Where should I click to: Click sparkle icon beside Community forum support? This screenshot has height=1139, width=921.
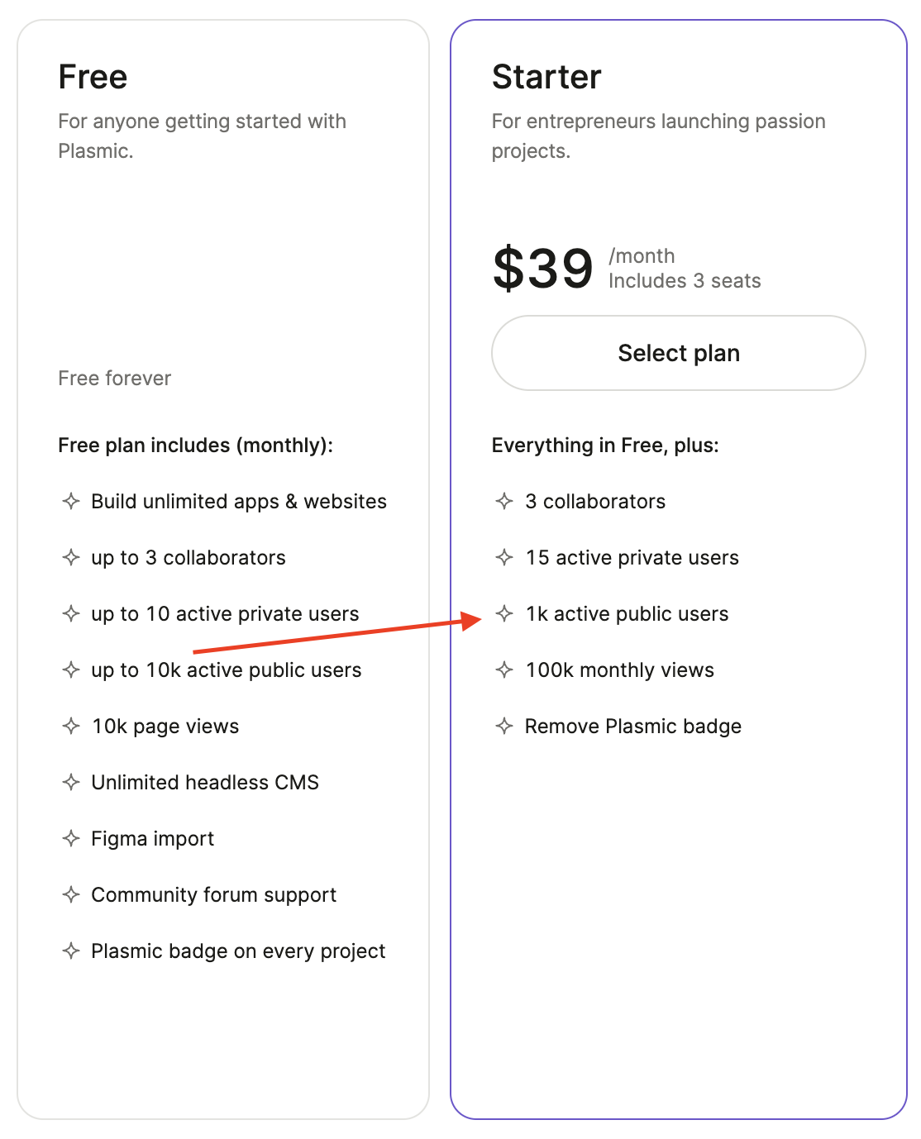click(x=71, y=894)
